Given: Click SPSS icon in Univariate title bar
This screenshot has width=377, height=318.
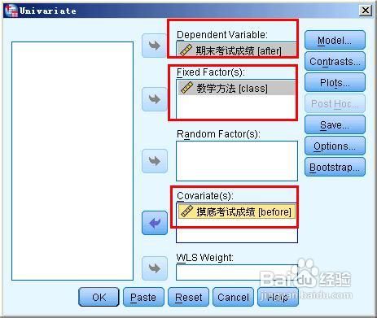Looking at the screenshot, I should pos(11,11).
